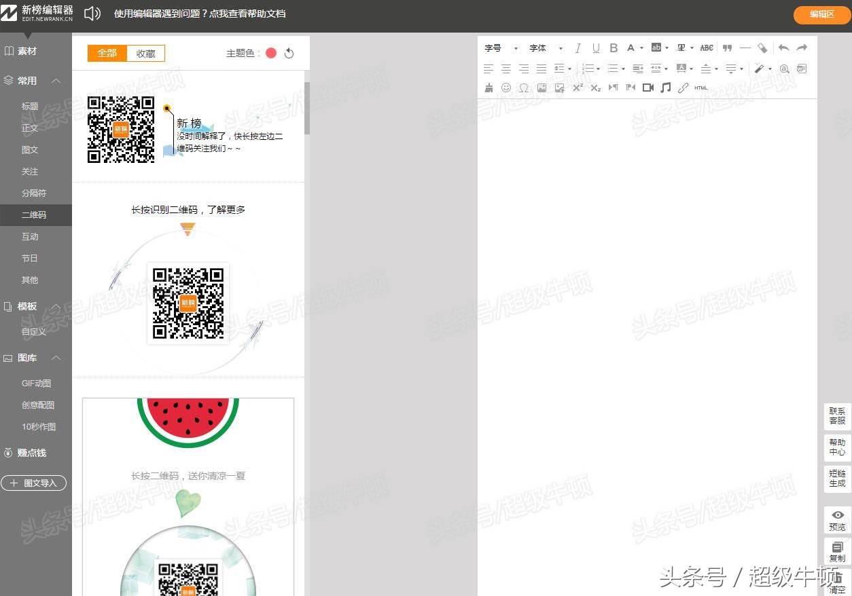Open the special character Omega tool

[x=524, y=87]
